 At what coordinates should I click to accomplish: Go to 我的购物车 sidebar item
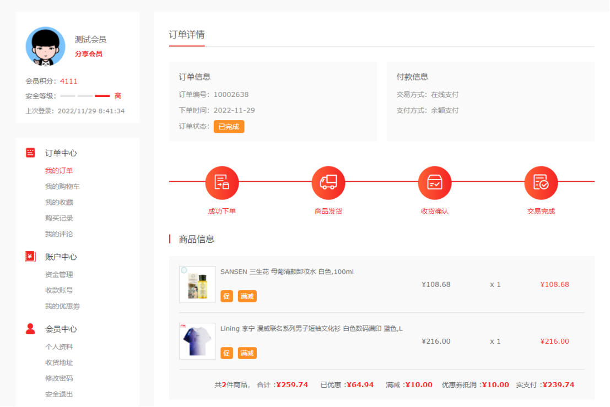tap(62, 187)
